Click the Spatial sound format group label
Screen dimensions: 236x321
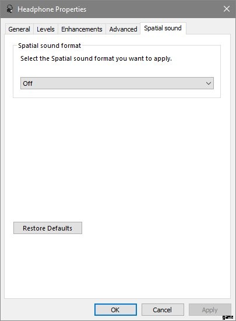coord(50,46)
